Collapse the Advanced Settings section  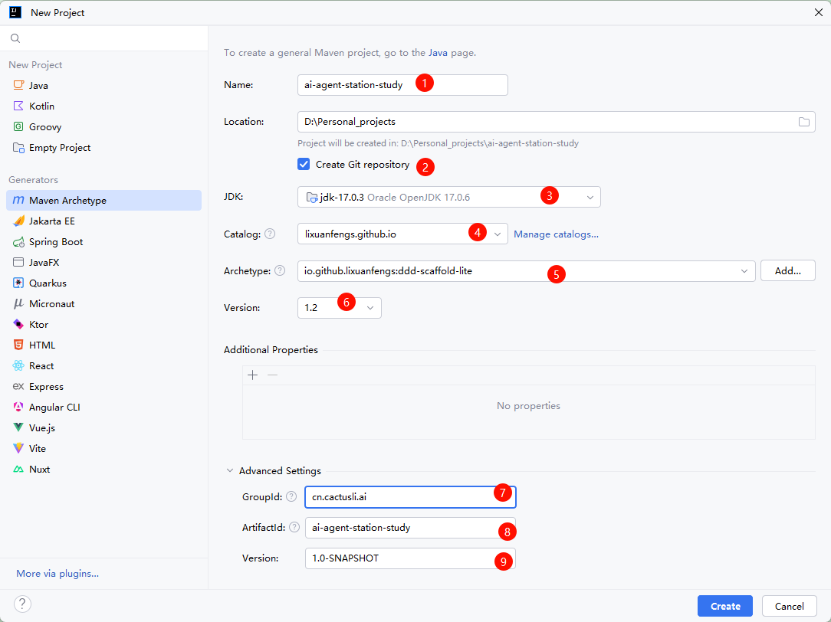tap(230, 471)
